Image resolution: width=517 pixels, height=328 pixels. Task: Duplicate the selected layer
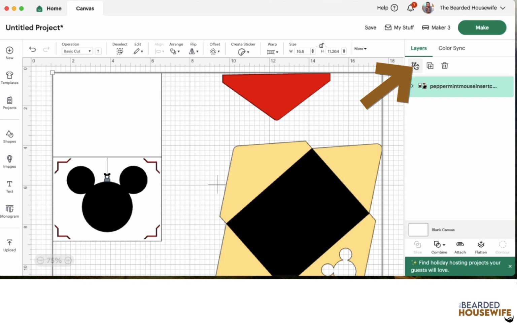[430, 66]
